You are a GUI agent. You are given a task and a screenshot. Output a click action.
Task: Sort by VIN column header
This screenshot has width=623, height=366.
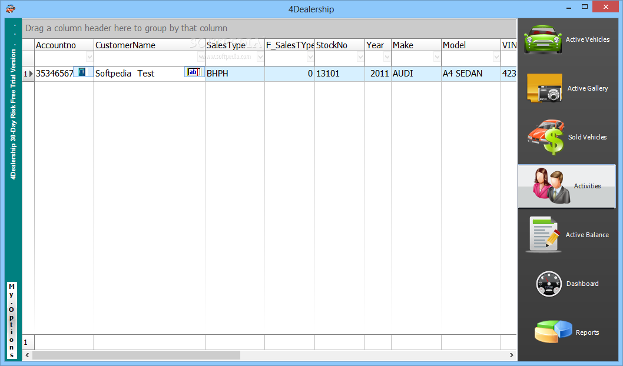pos(509,45)
